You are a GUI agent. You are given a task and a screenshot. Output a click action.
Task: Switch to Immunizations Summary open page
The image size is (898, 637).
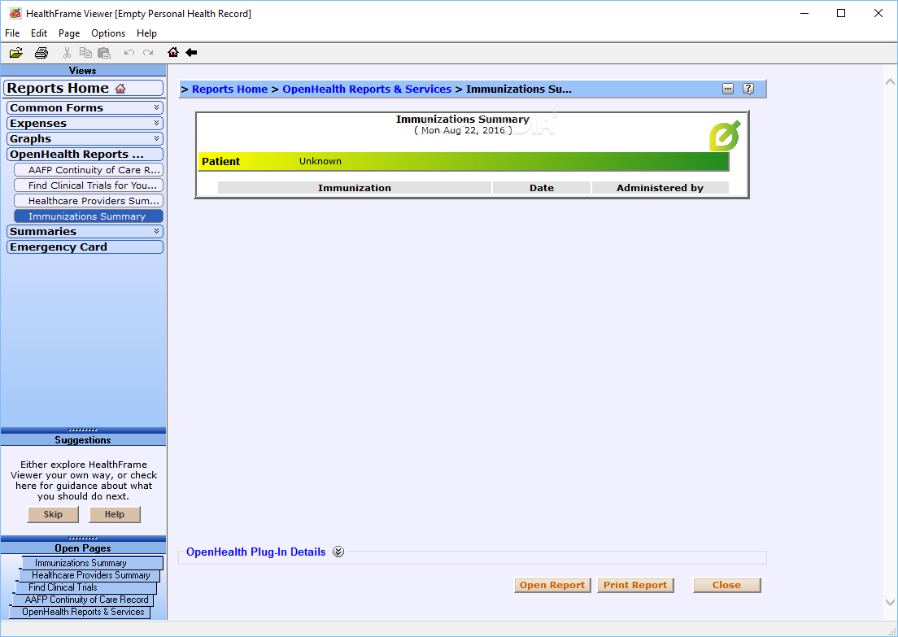pos(92,563)
